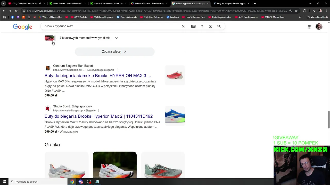
Task: Open the Chrome zoom magnifier in address bar
Action: click(x=291, y=11)
